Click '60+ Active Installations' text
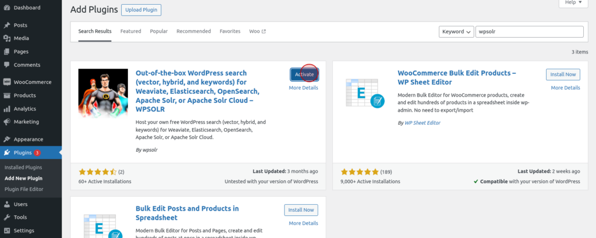The image size is (596, 238). 105,182
